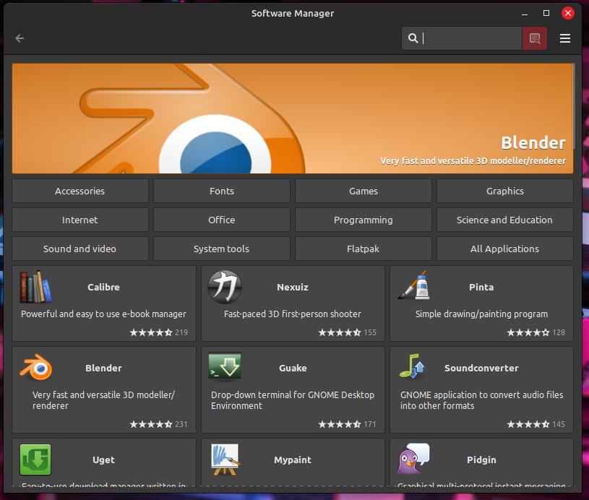The width and height of the screenshot is (589, 500).
Task: Click 'Powerful and easy to use e-book manager'
Action: coord(103,314)
